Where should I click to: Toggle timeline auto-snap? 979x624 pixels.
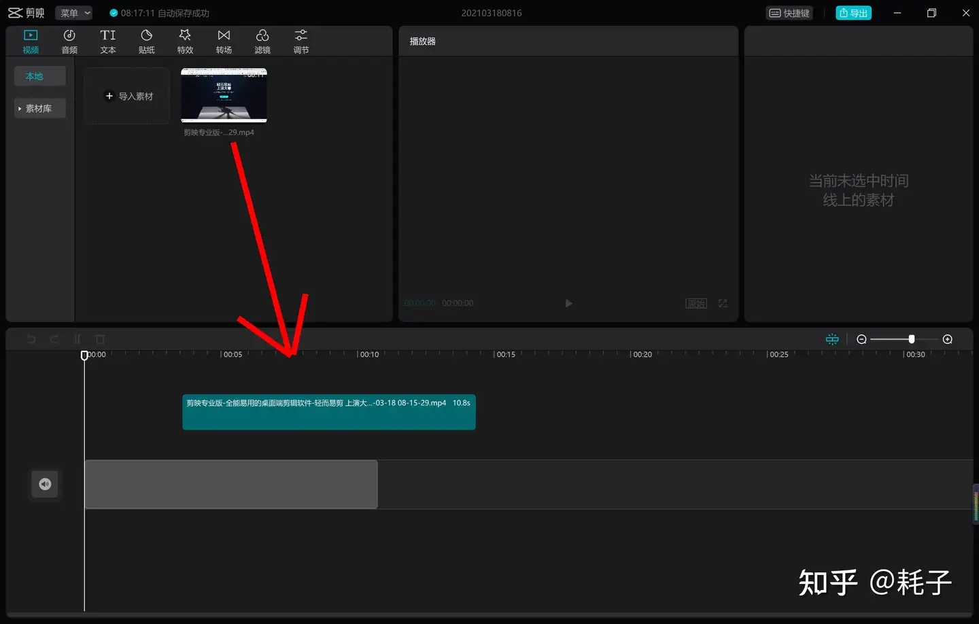(x=832, y=339)
